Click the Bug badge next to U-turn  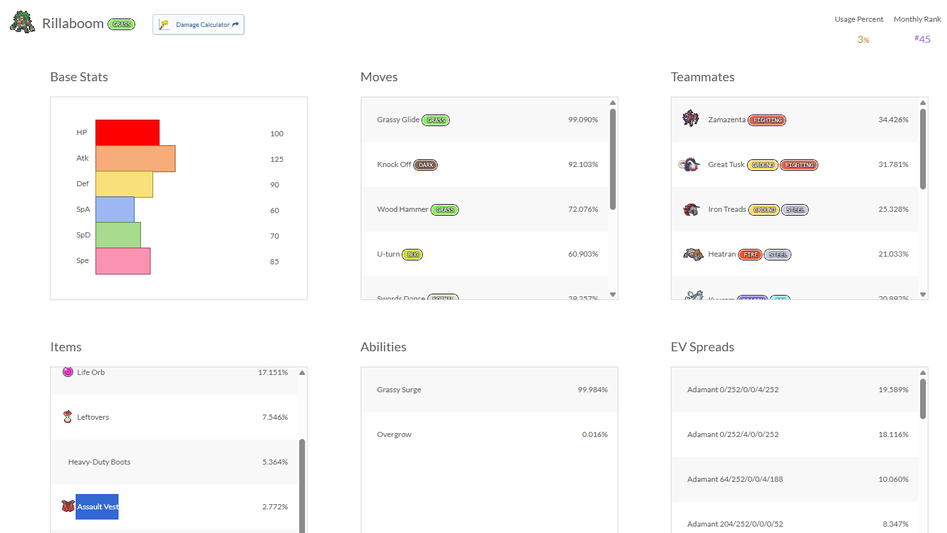click(413, 255)
